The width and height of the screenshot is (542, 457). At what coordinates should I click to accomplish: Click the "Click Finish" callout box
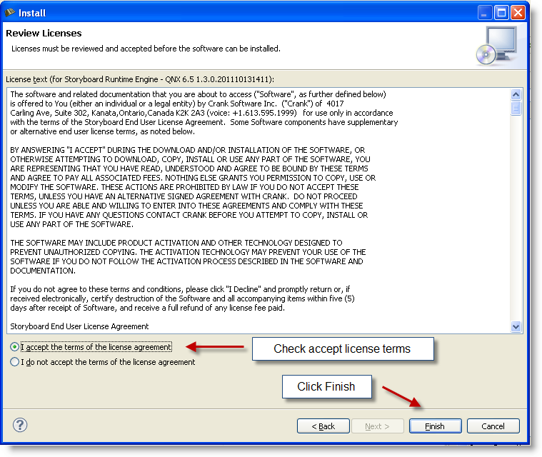pyautogui.click(x=326, y=386)
